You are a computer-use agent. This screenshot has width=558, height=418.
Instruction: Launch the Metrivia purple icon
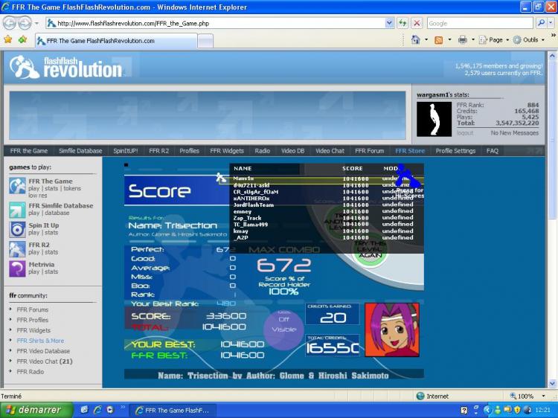pos(17,268)
